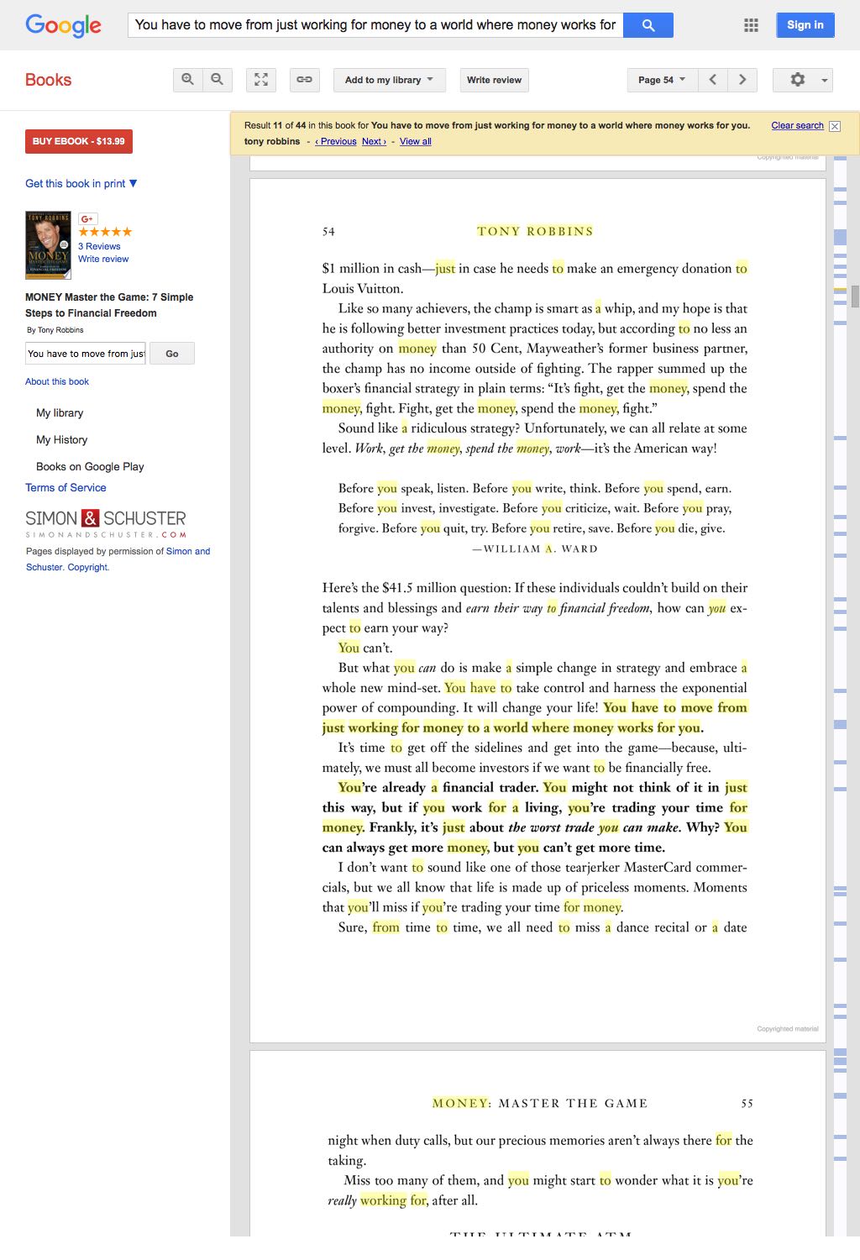This screenshot has width=860, height=1260.
Task: Click the book title MONEY Master the Game
Action: pos(109,305)
